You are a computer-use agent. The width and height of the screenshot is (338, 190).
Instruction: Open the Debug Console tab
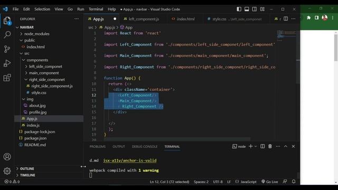pos(144,147)
